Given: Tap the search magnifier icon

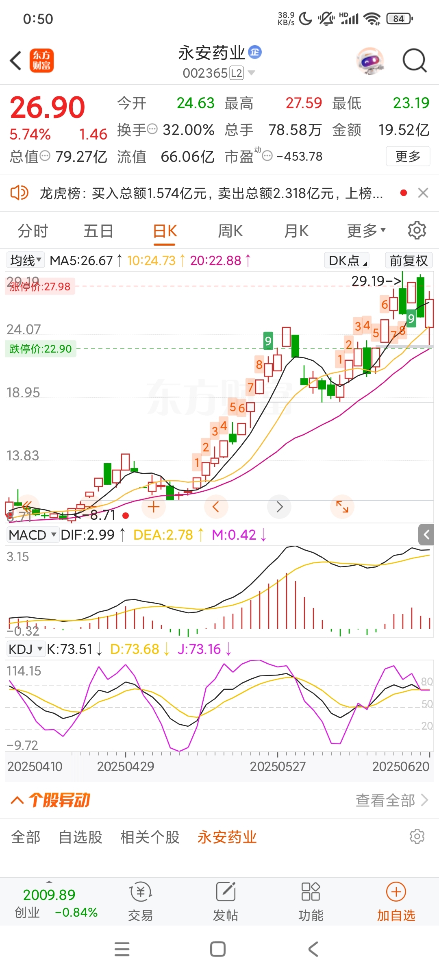Looking at the screenshot, I should (414, 61).
